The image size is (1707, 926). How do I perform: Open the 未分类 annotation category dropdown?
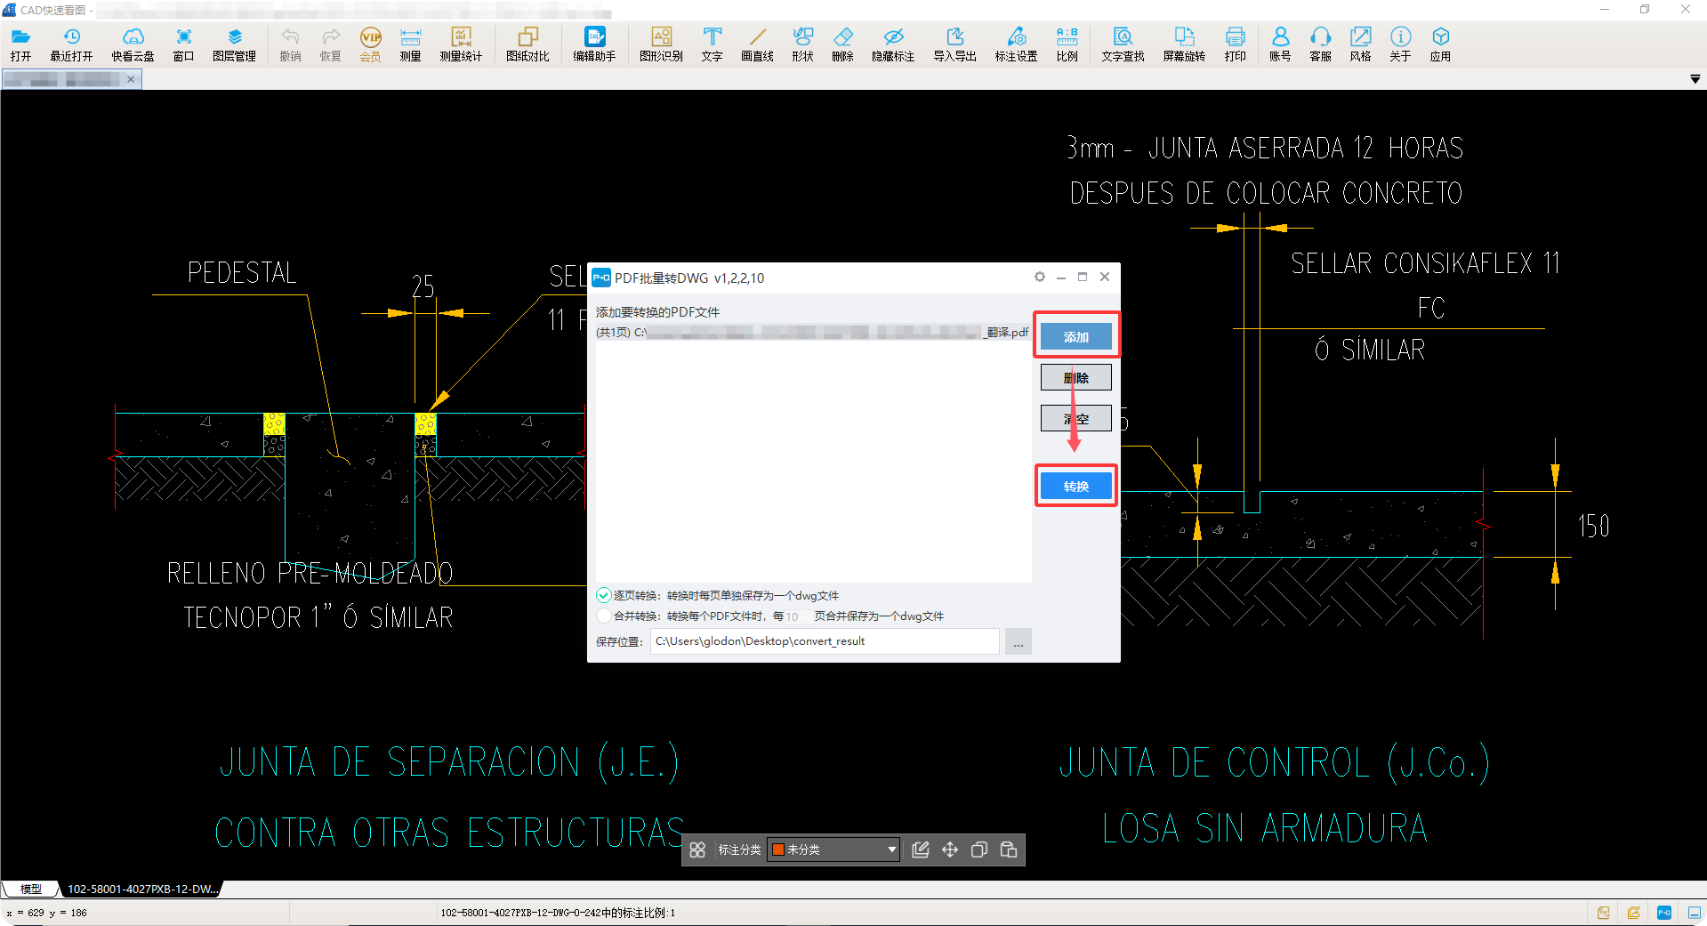(833, 850)
